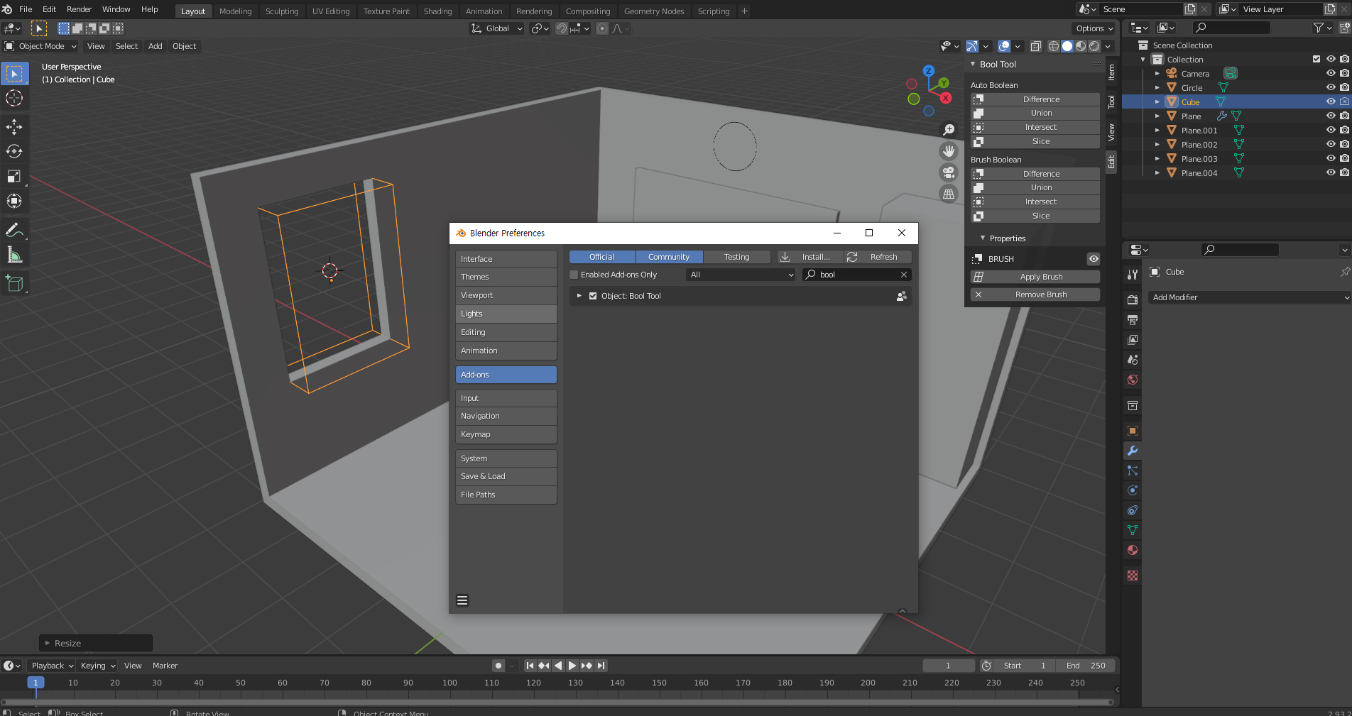Switch to the Geometry Nodes workspace tab

click(654, 11)
